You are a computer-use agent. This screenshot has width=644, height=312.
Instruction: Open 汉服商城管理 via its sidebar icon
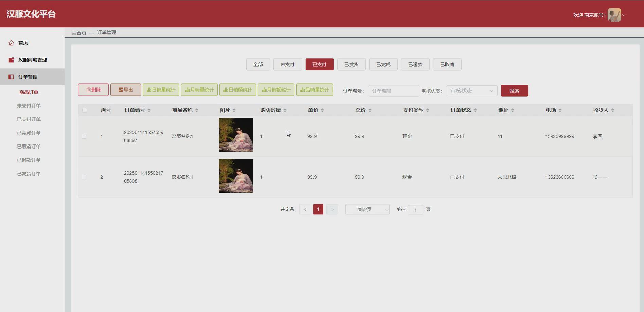click(11, 59)
